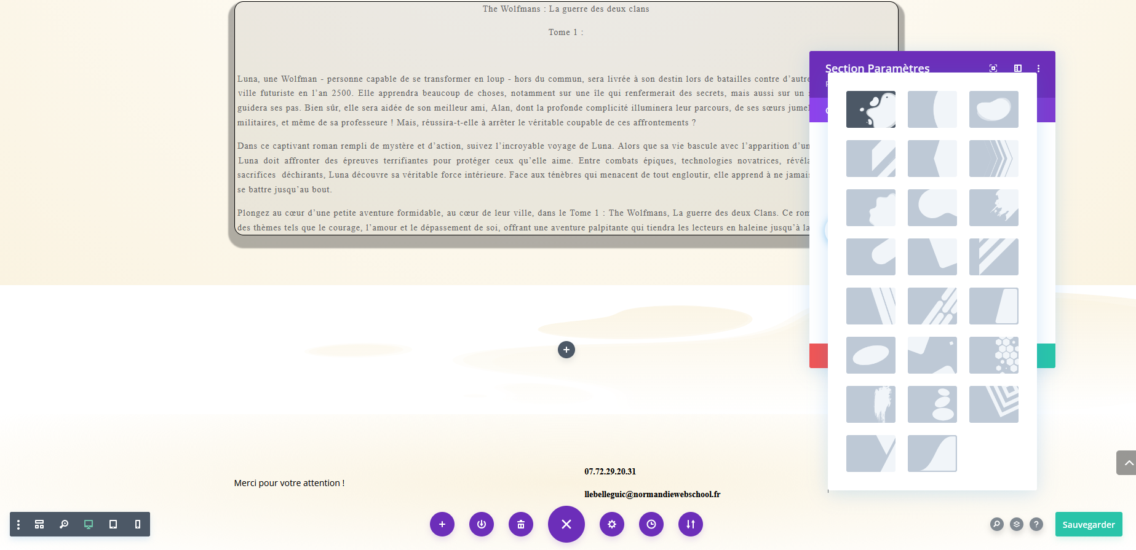Switch to wireframe view
The image size is (1136, 550).
[39, 524]
